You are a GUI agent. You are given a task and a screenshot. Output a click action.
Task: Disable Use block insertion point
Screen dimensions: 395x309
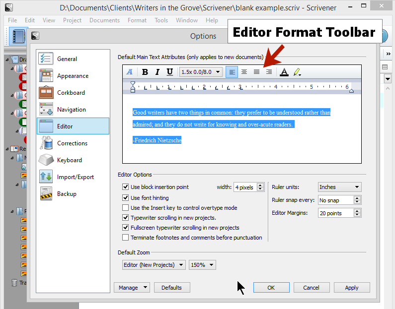(x=126, y=187)
